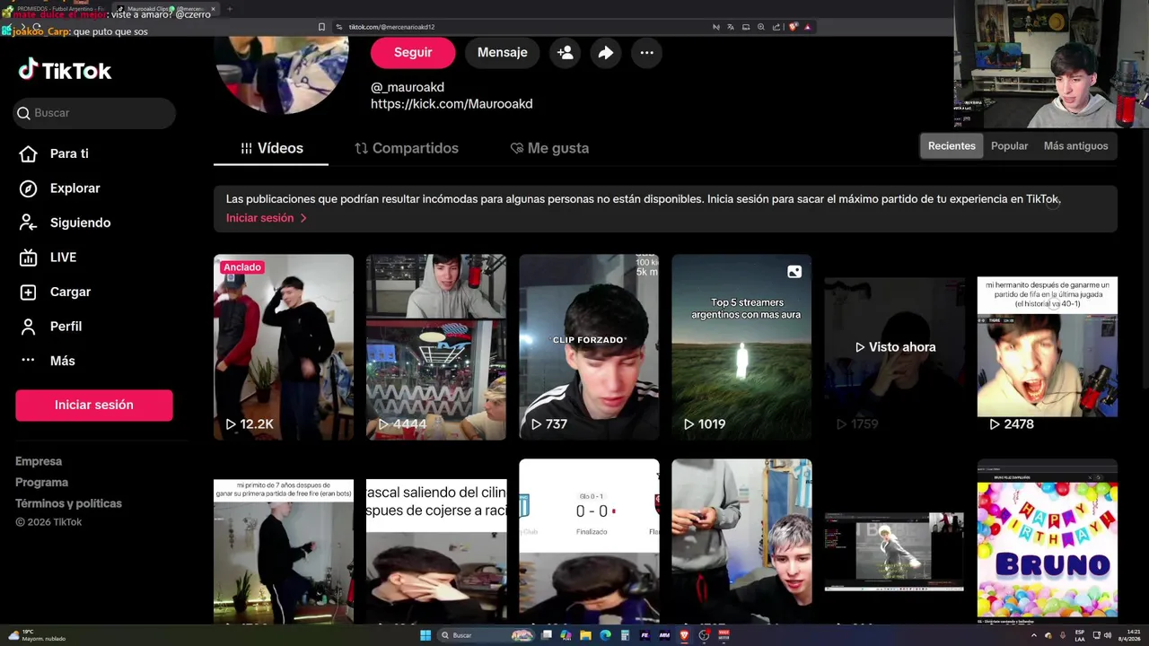Switch to the Me gusta tab
The width and height of the screenshot is (1149, 646).
click(549, 148)
